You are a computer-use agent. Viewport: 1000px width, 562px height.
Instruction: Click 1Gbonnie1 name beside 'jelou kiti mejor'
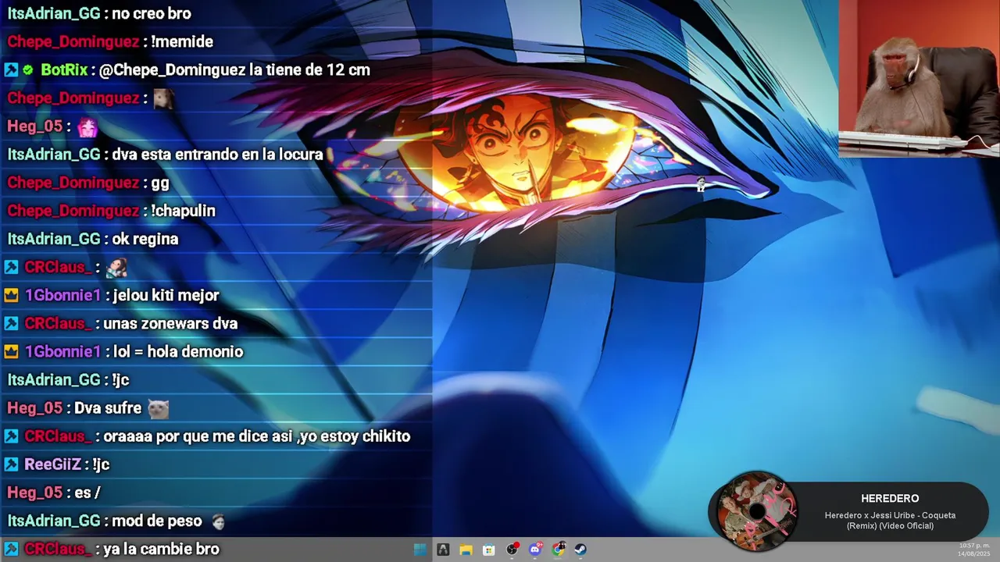click(62, 296)
